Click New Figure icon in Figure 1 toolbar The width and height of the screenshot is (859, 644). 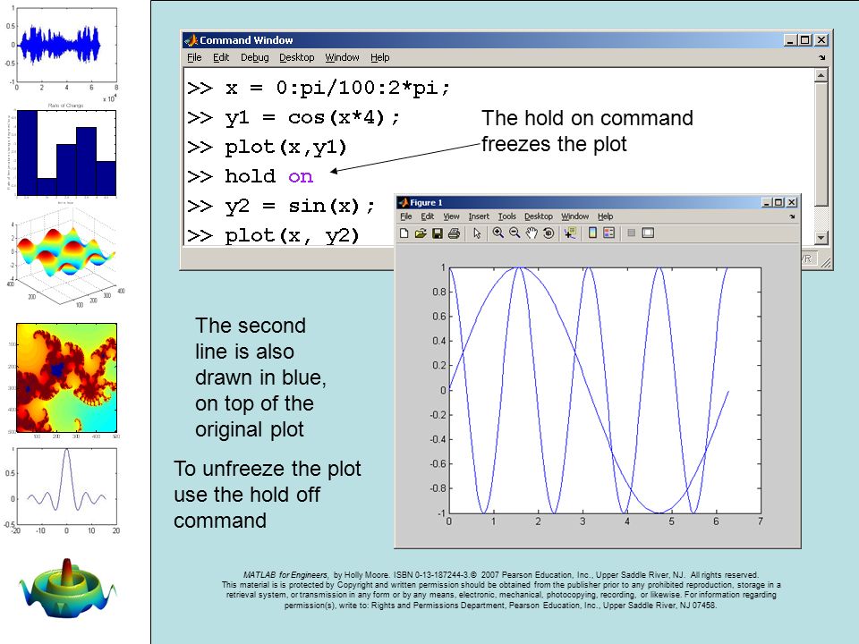[x=404, y=233]
